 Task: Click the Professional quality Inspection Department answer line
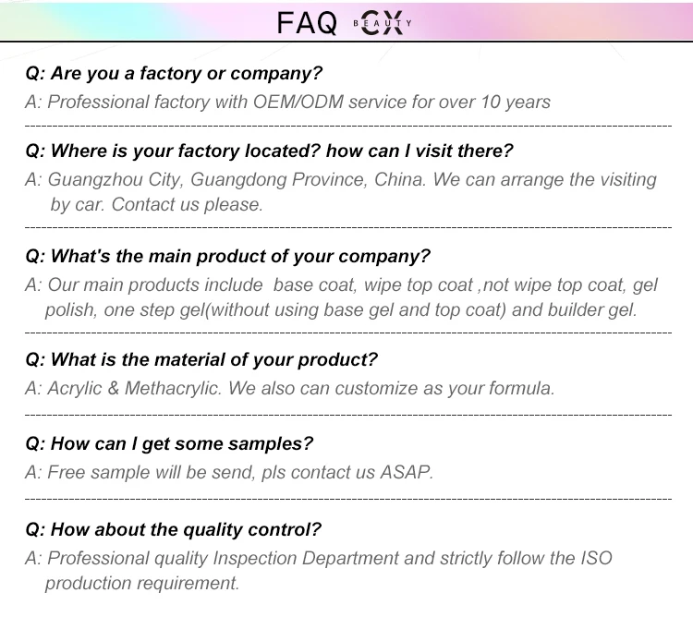pos(319,558)
